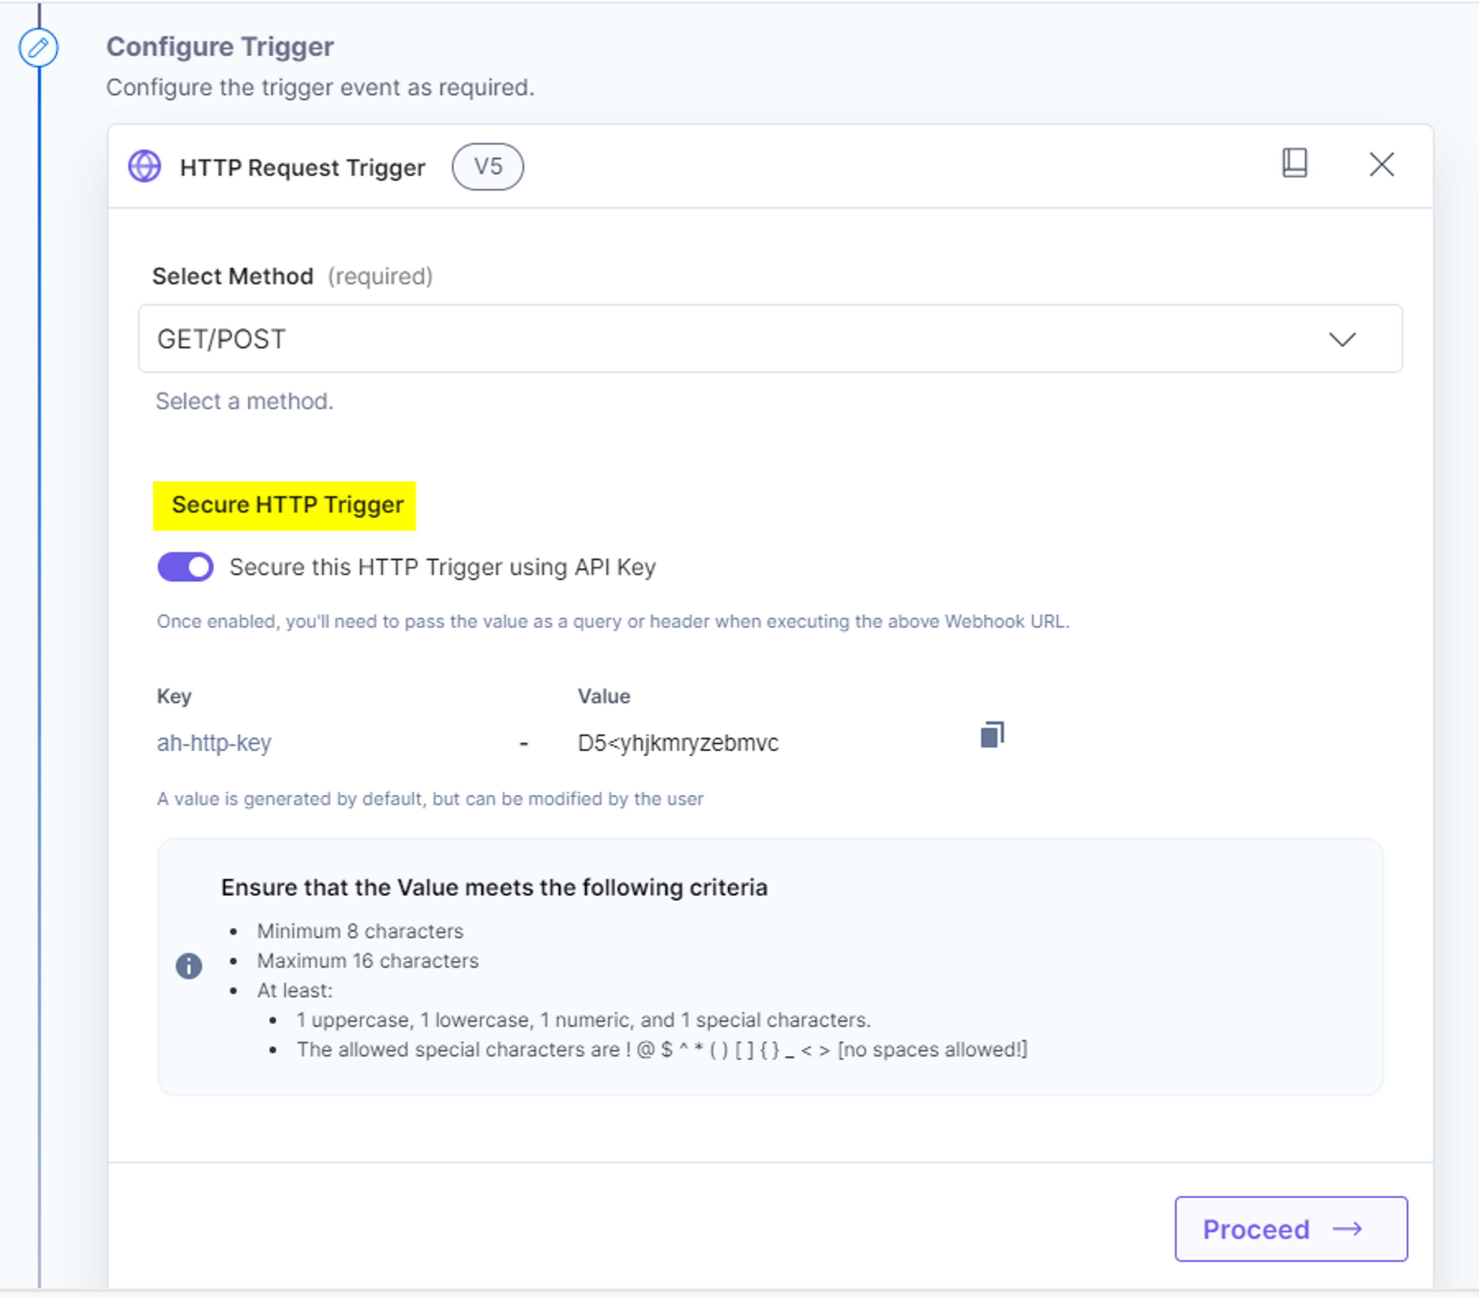
Task: Click the V5 version badge
Action: click(x=488, y=166)
